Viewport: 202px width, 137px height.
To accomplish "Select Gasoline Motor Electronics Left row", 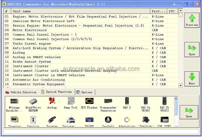I will (91, 21).
